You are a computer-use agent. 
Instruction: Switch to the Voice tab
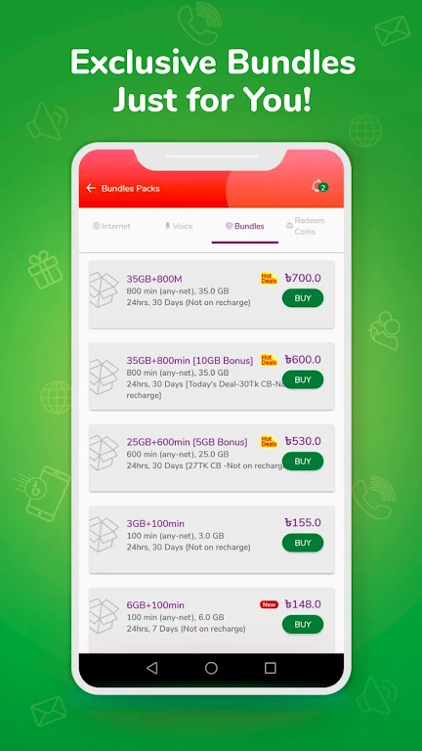179,226
